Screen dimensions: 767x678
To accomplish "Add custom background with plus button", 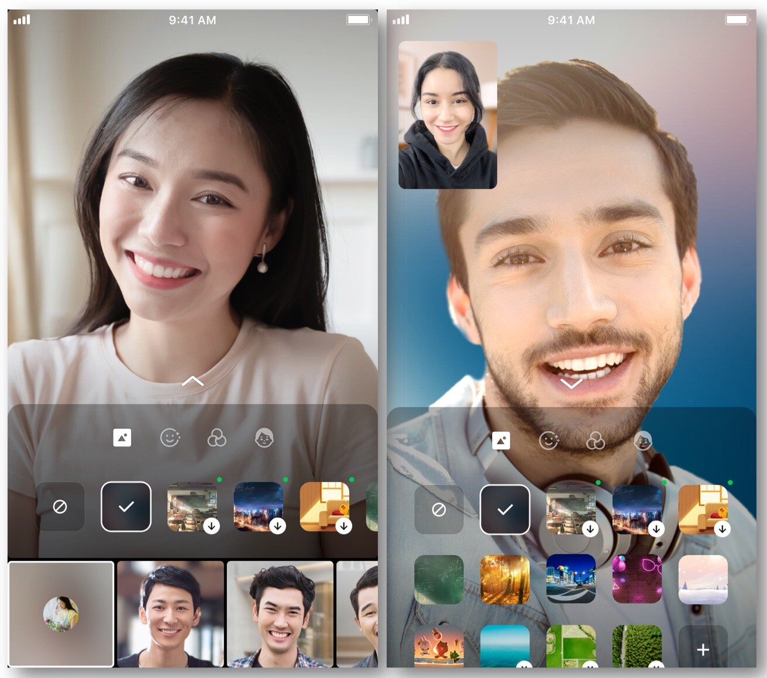I will [703, 649].
